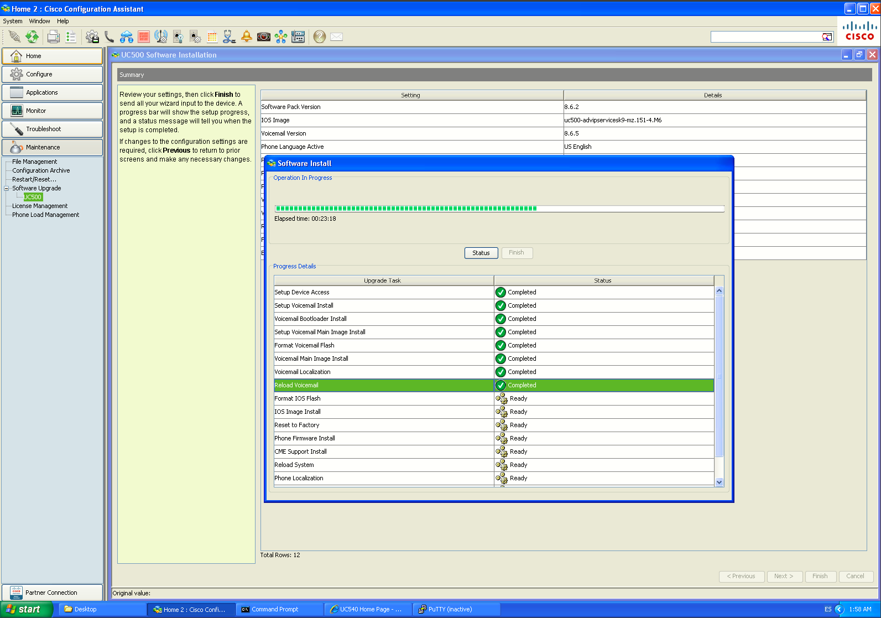Open the Partner Connection panel
Screen dimensions: 881x618
52,593
